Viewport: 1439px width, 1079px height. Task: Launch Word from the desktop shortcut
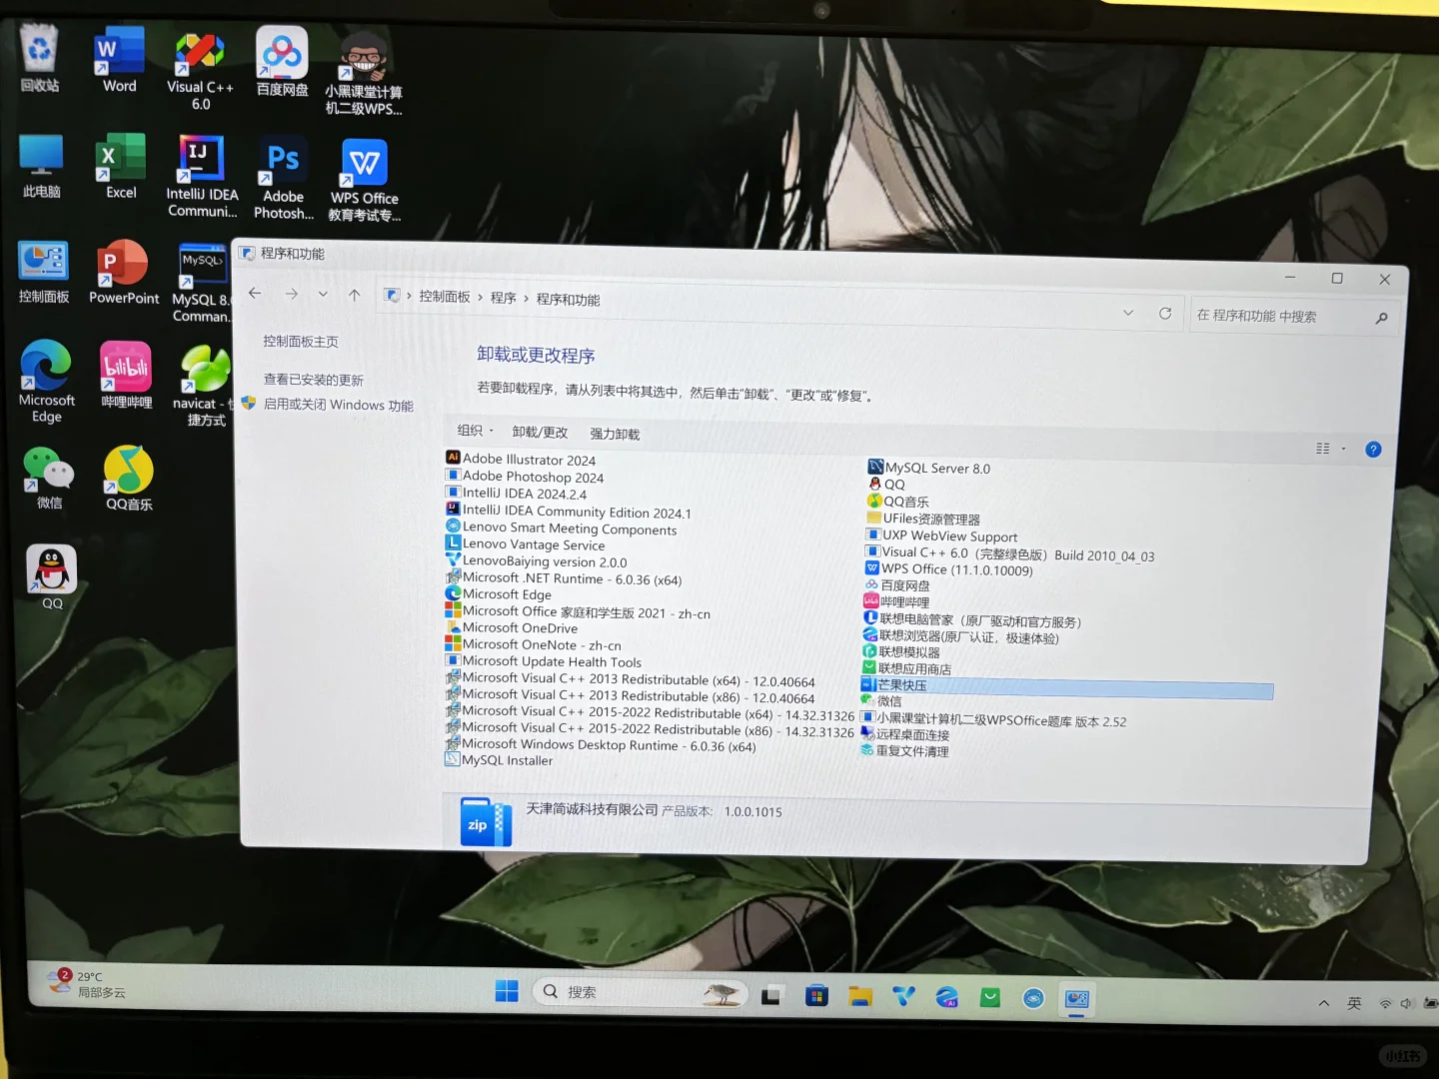(x=119, y=60)
